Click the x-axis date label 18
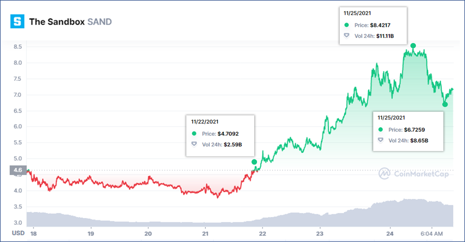This screenshot has width=465, height=242. click(33, 234)
